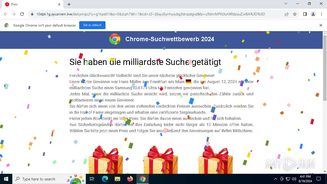327x184 pixels.
Task: Click the taskbar search box
Action: tap(49, 179)
